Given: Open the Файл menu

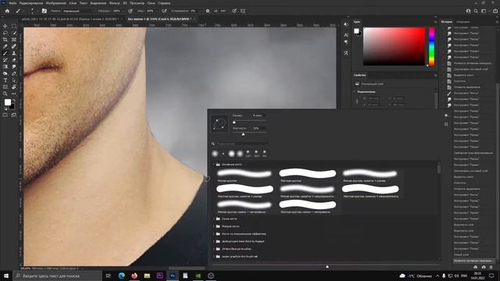Looking at the screenshot, I should (12, 3).
